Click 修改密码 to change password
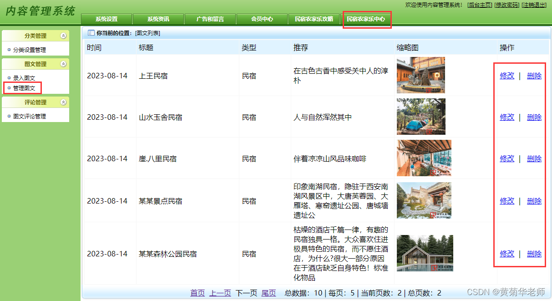 (x=506, y=5)
